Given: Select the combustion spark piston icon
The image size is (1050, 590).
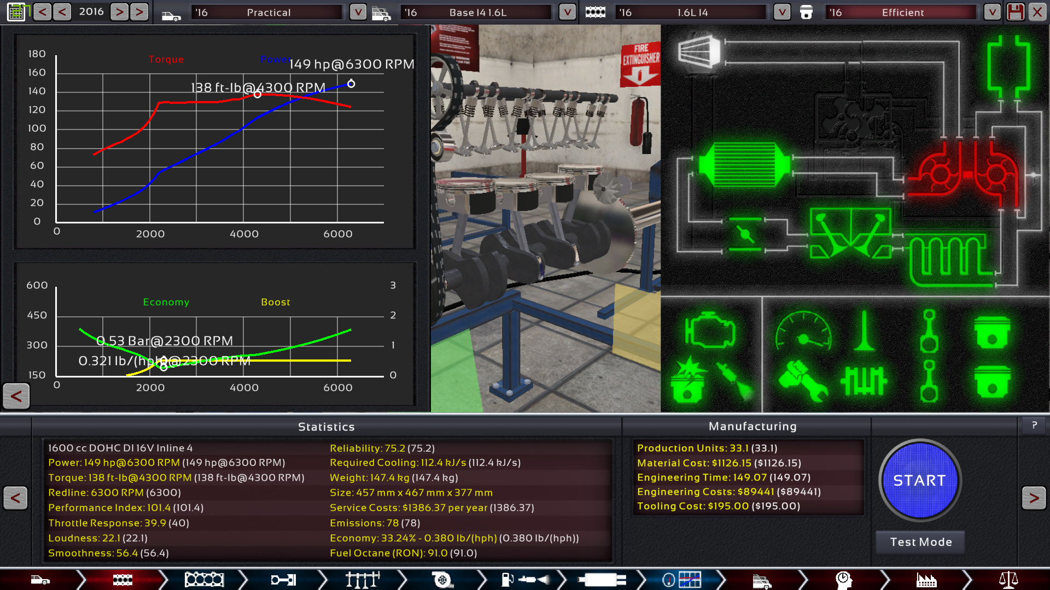Looking at the screenshot, I should (x=689, y=380).
